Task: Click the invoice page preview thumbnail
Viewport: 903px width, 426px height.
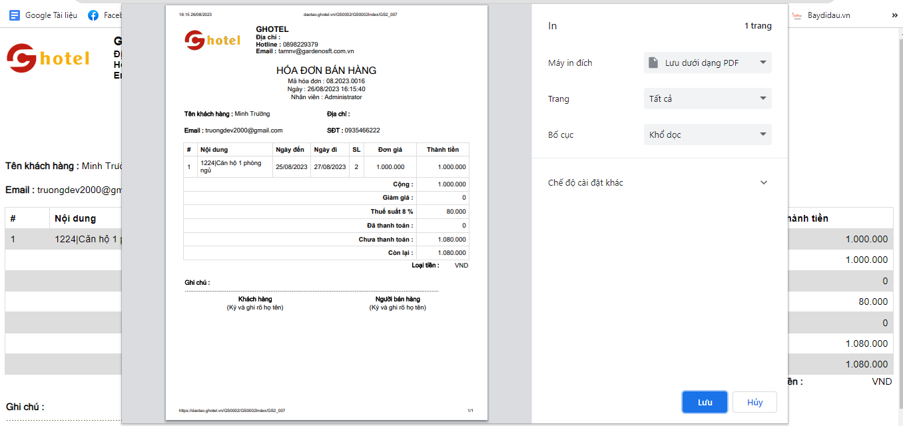Action: (x=326, y=213)
